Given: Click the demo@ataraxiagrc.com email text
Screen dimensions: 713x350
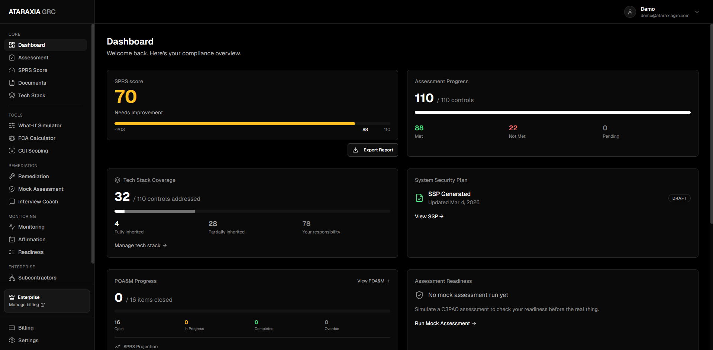Looking at the screenshot, I should 665,16.
